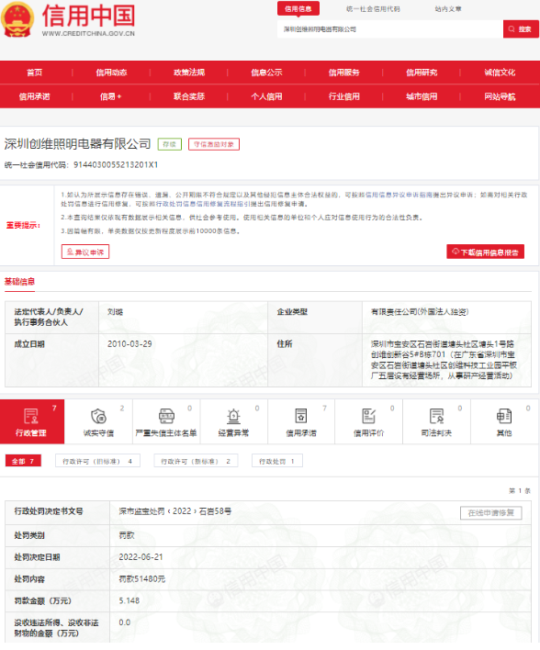This screenshot has height=650, width=540.
Task: Click the penalty content 罚款51480元
Action: (142, 579)
